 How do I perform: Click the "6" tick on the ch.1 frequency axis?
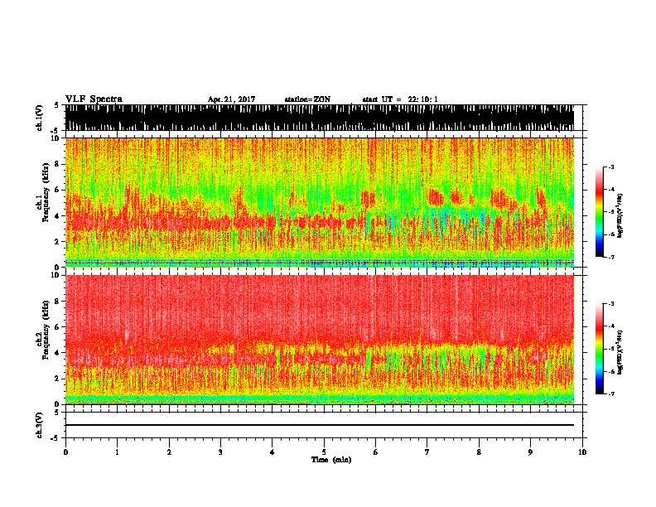coord(58,190)
